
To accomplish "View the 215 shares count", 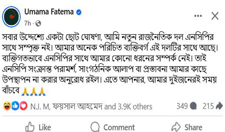I will 208,106.
